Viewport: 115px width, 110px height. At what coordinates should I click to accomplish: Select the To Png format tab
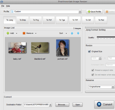[36, 20]
